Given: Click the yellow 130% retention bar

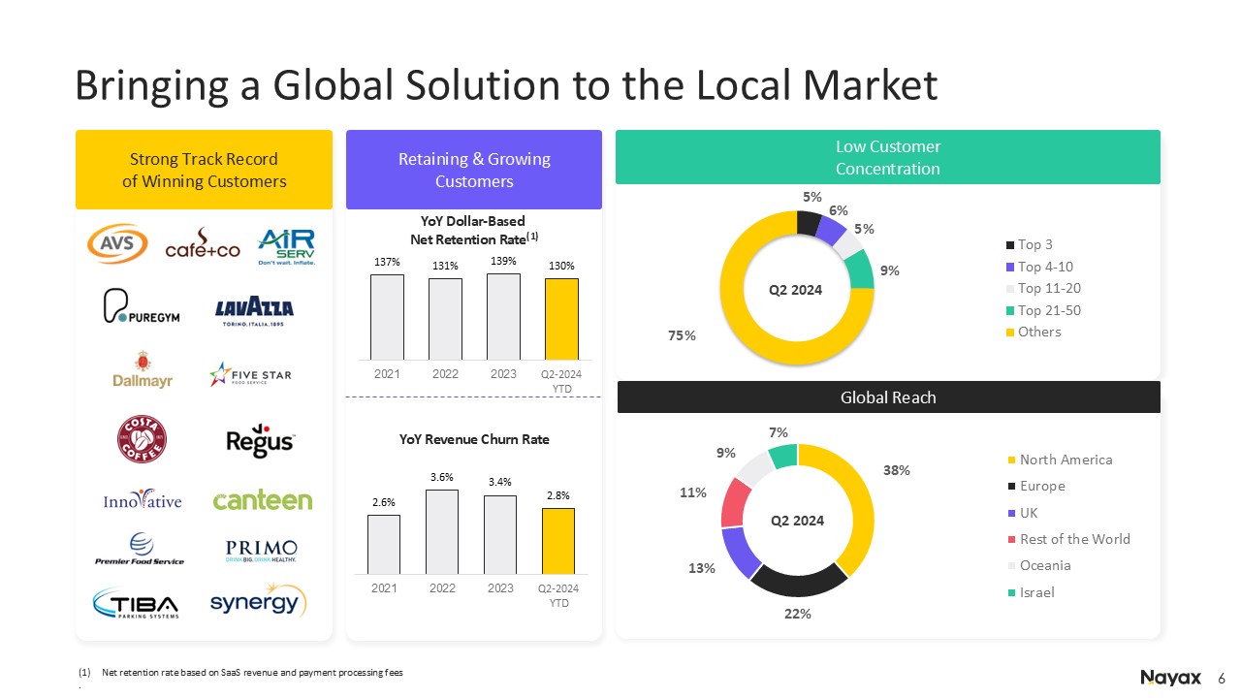Looking at the screenshot, I should [x=561, y=319].
